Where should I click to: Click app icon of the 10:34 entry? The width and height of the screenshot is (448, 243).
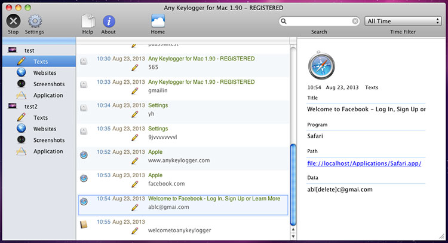click(84, 108)
